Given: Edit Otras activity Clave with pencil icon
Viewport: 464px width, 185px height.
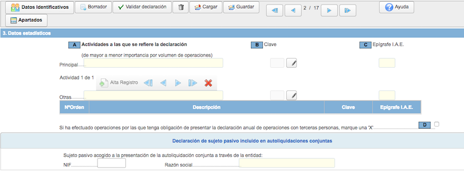Looking at the screenshot, I should coord(291,95).
